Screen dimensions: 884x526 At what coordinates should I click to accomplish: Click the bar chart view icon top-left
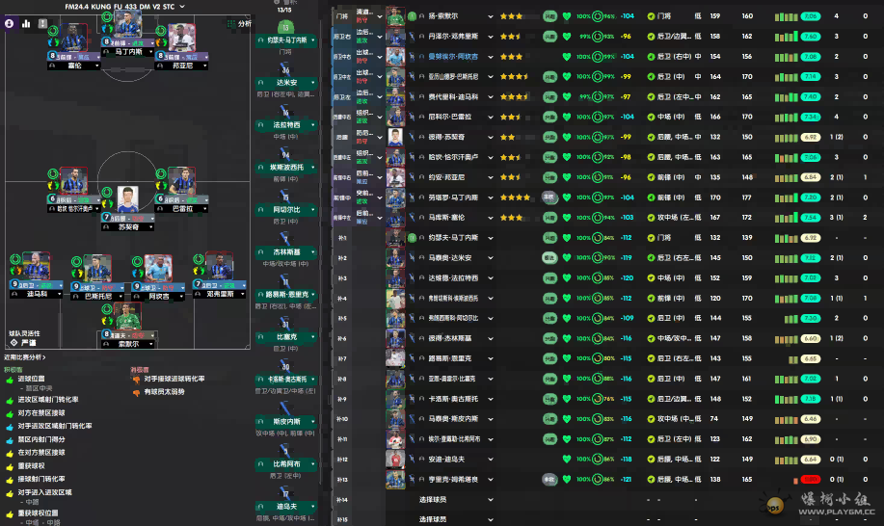click(x=26, y=23)
